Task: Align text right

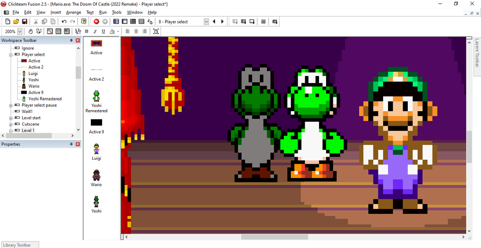Action: [145, 32]
